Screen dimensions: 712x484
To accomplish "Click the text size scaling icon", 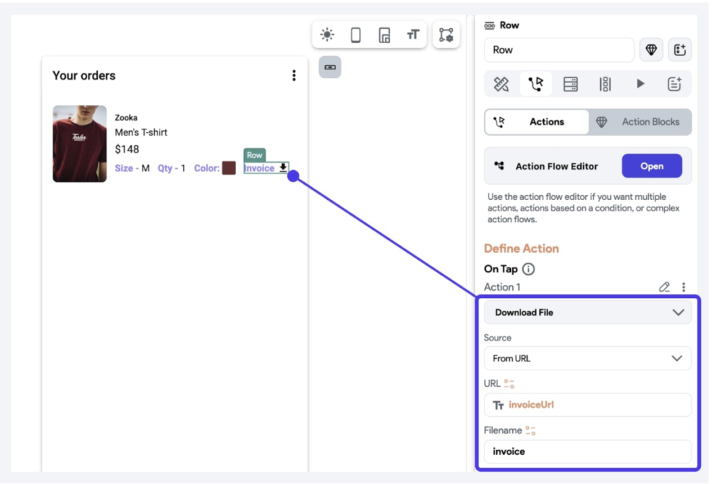I will click(x=413, y=35).
